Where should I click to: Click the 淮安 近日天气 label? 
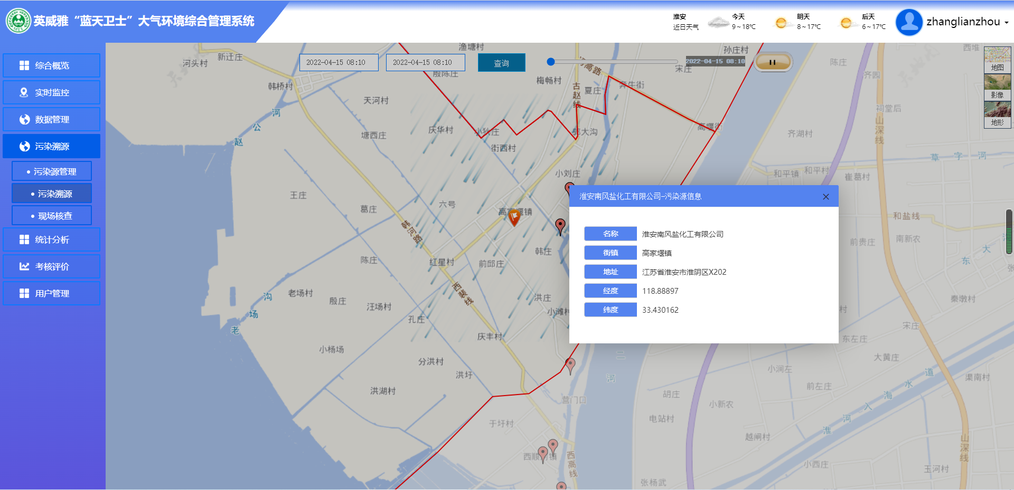tap(686, 22)
